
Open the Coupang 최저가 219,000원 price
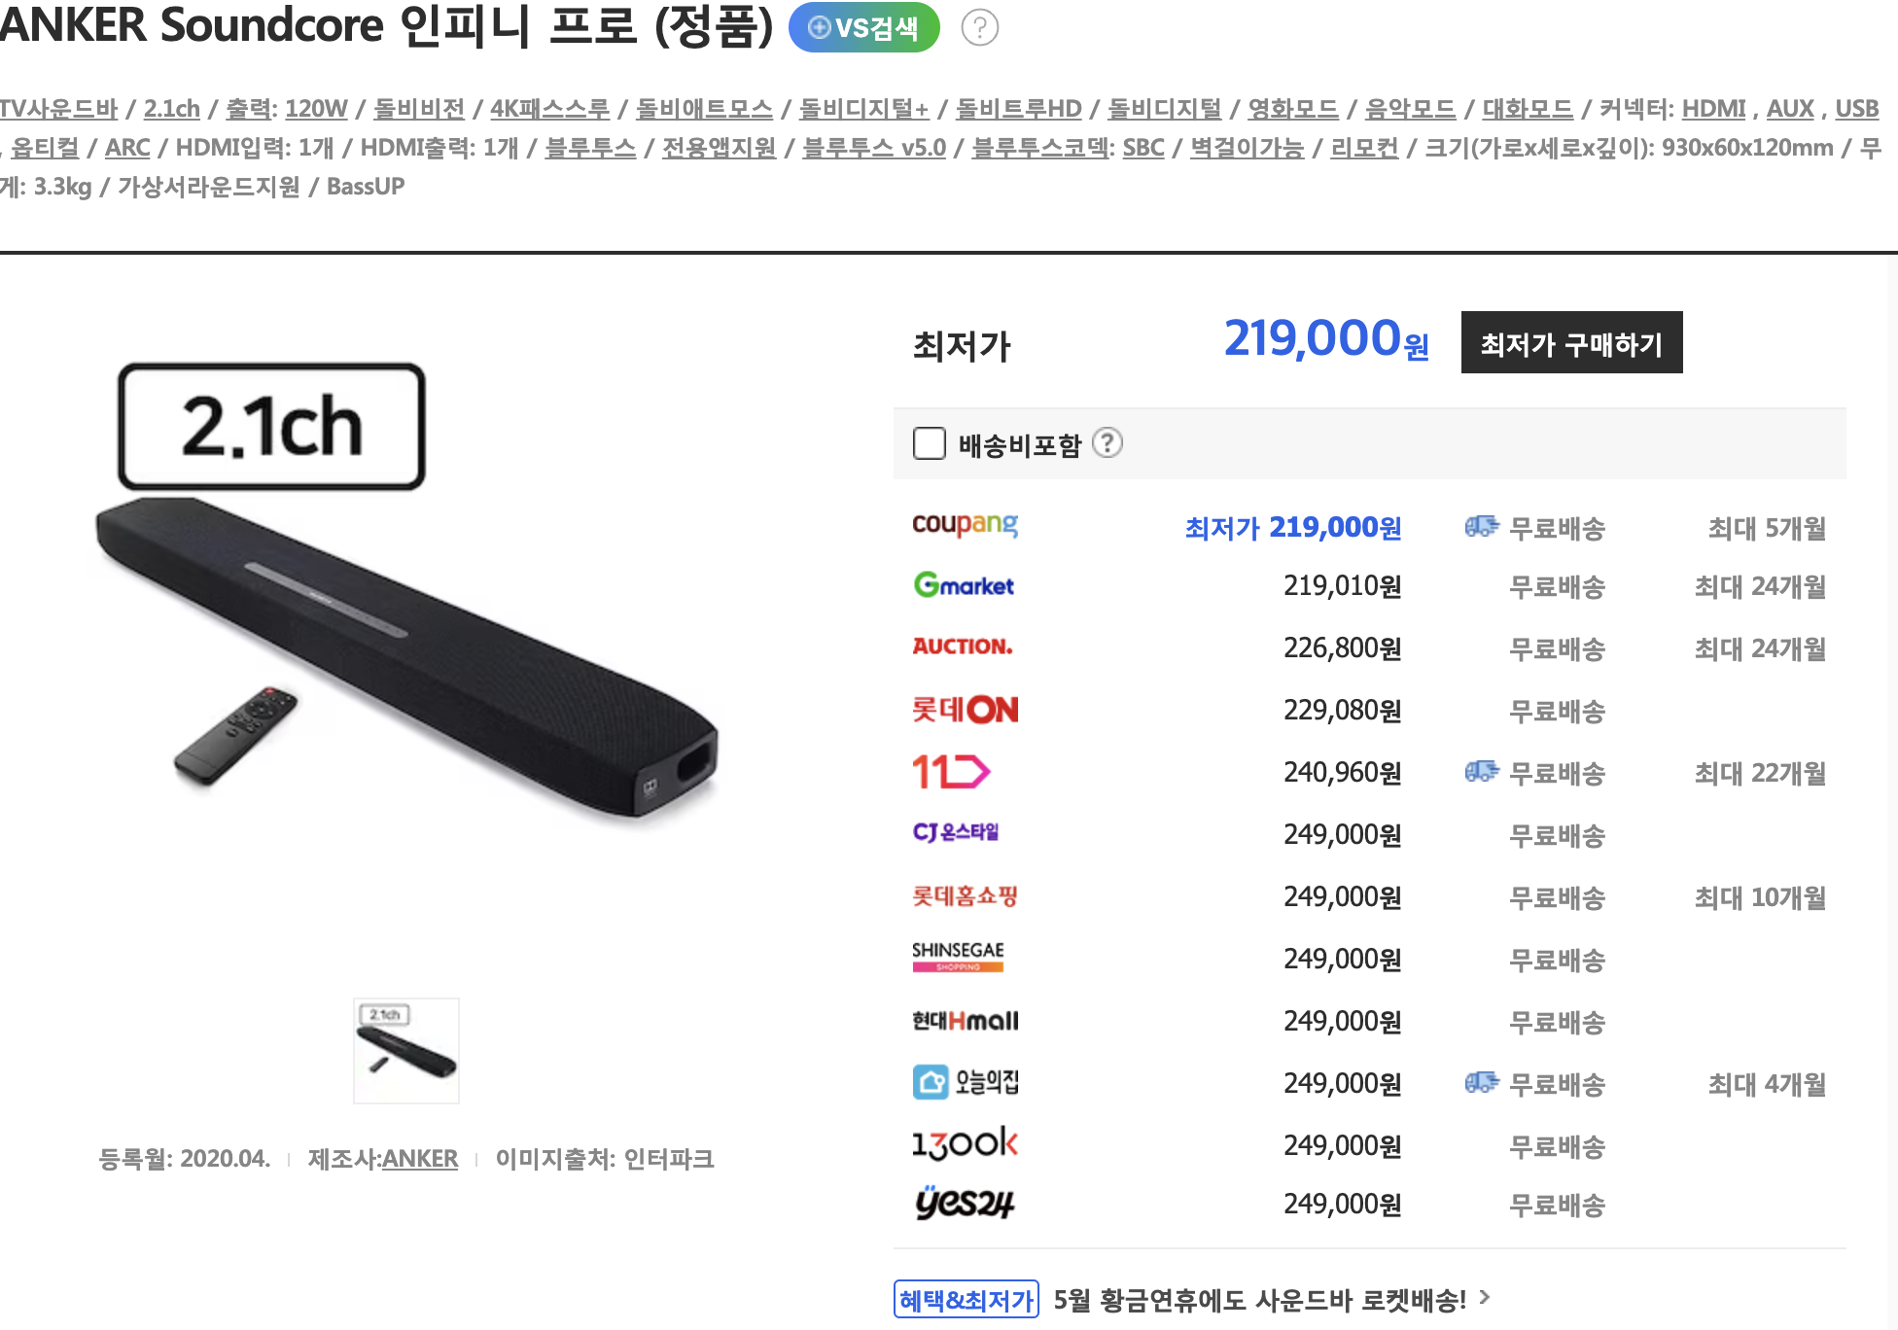(x=1293, y=527)
